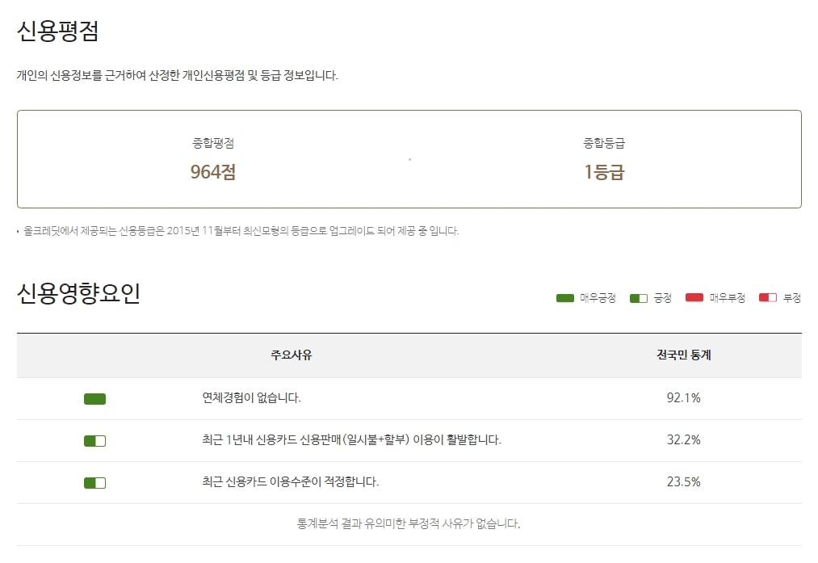Select the green indicator beside 연체경험이 없습니다
Viewport: 818px width, 563px height.
(94, 398)
